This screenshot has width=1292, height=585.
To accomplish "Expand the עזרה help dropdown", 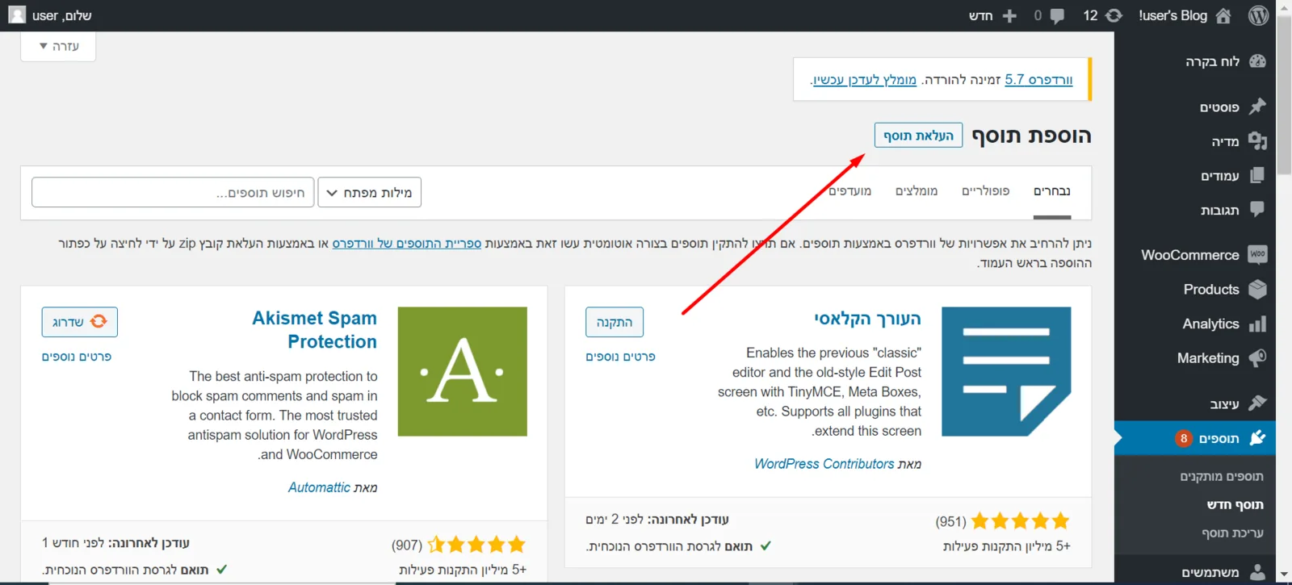I will 58,46.
